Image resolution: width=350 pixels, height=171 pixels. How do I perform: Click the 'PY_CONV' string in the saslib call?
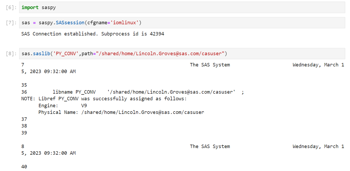tap(66, 54)
